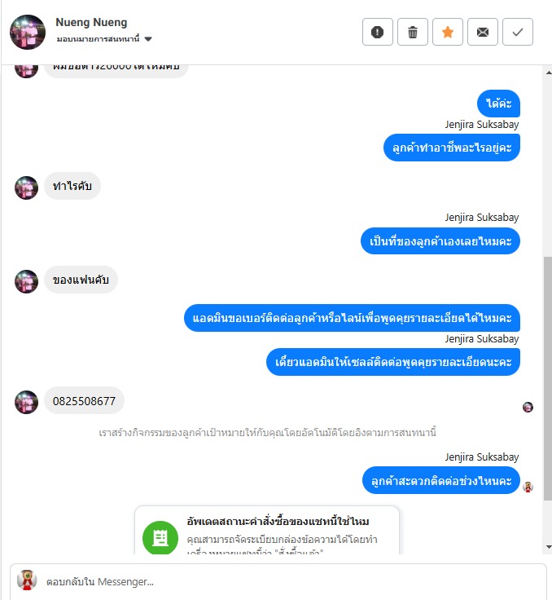
Task: Click the phone number message 0825508677
Action: click(84, 400)
